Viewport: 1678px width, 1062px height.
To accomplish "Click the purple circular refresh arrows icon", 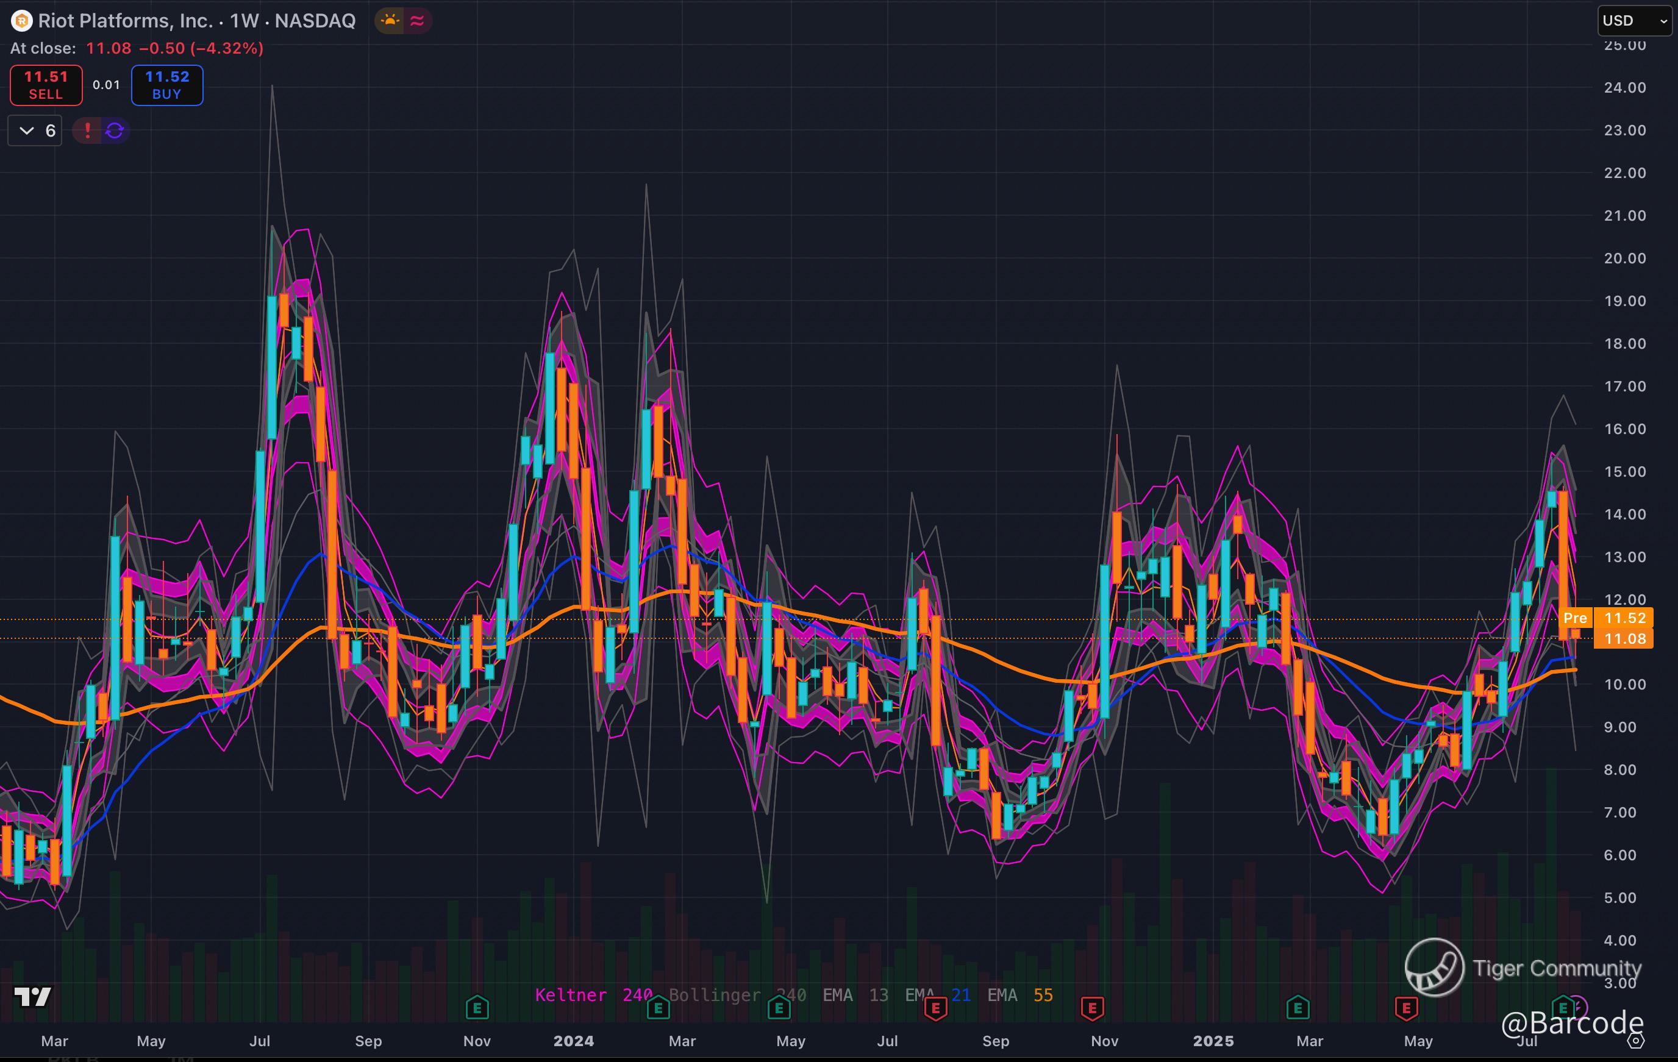I will tap(115, 130).
